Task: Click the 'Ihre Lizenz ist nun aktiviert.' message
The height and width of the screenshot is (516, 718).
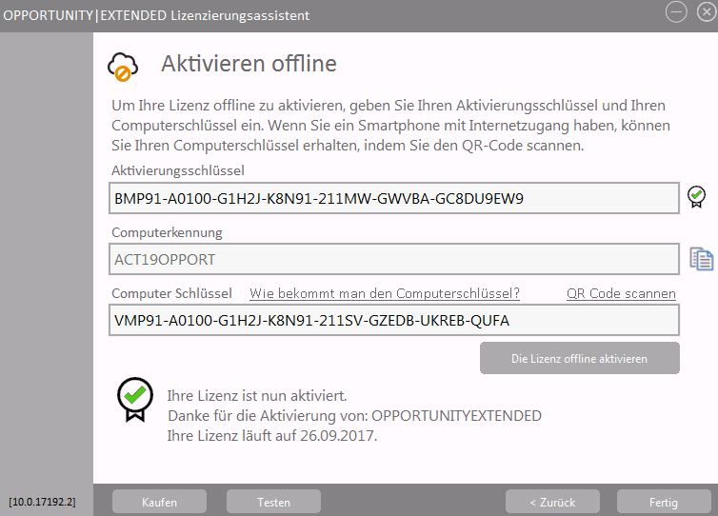Action: tap(257, 396)
